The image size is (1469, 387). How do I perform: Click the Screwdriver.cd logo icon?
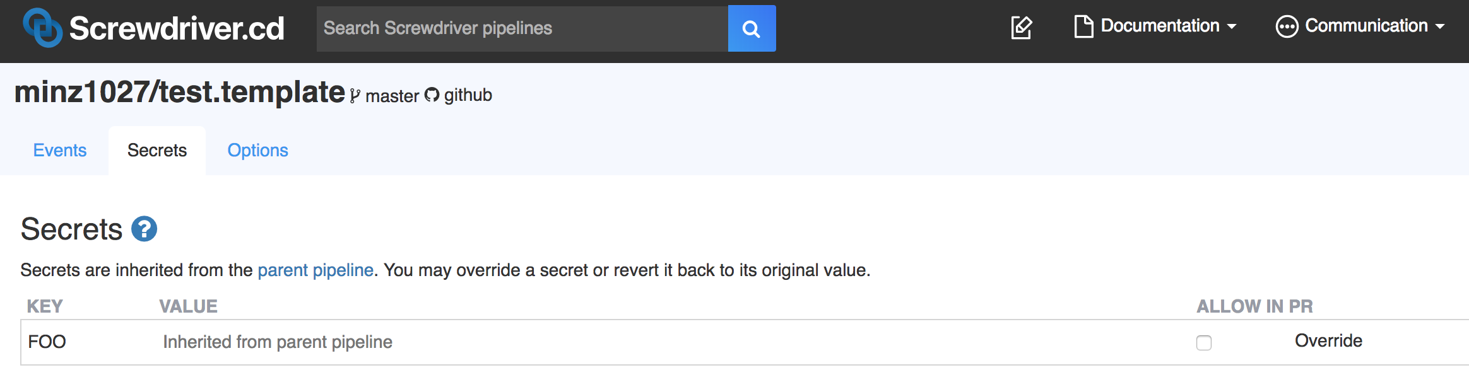[x=43, y=28]
